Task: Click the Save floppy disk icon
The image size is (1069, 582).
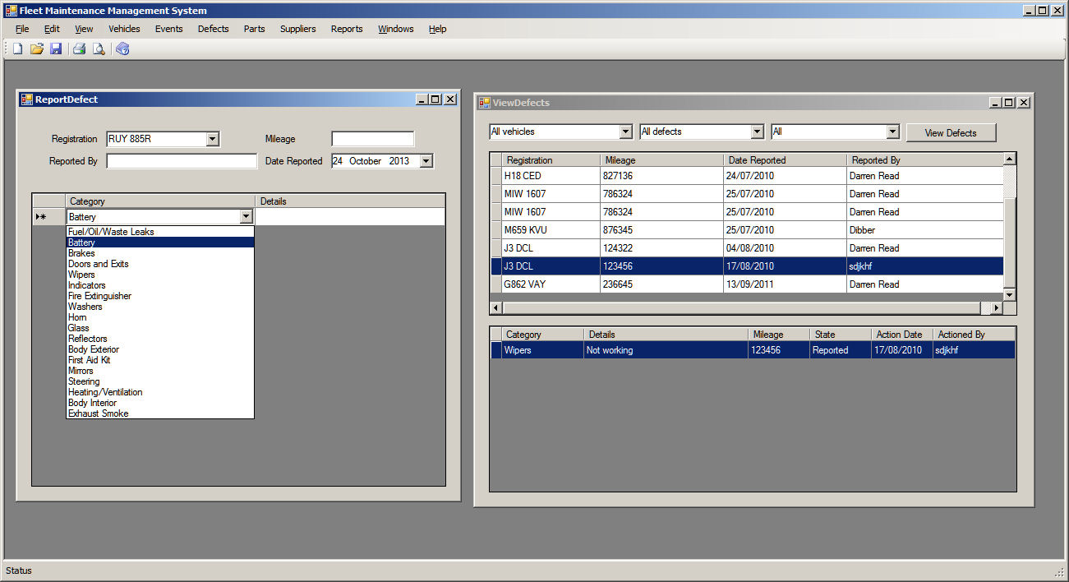Action: pyautogui.click(x=56, y=49)
